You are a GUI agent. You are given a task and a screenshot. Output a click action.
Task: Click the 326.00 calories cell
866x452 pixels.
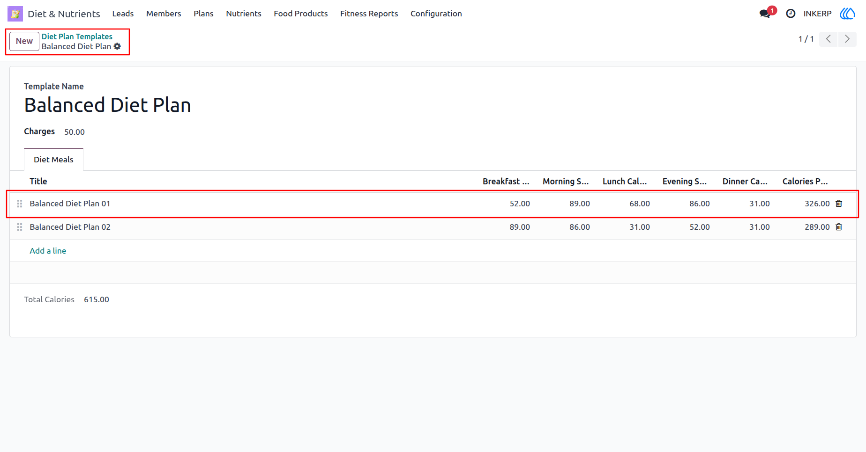(817, 204)
